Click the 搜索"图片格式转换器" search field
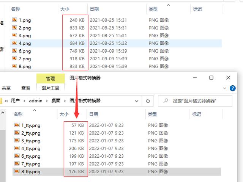The width and height of the screenshot is (243, 182). [195, 101]
